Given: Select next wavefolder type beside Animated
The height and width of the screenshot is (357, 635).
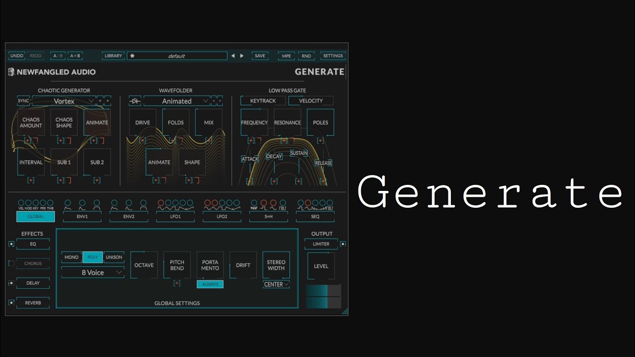Looking at the screenshot, I should tap(220, 101).
